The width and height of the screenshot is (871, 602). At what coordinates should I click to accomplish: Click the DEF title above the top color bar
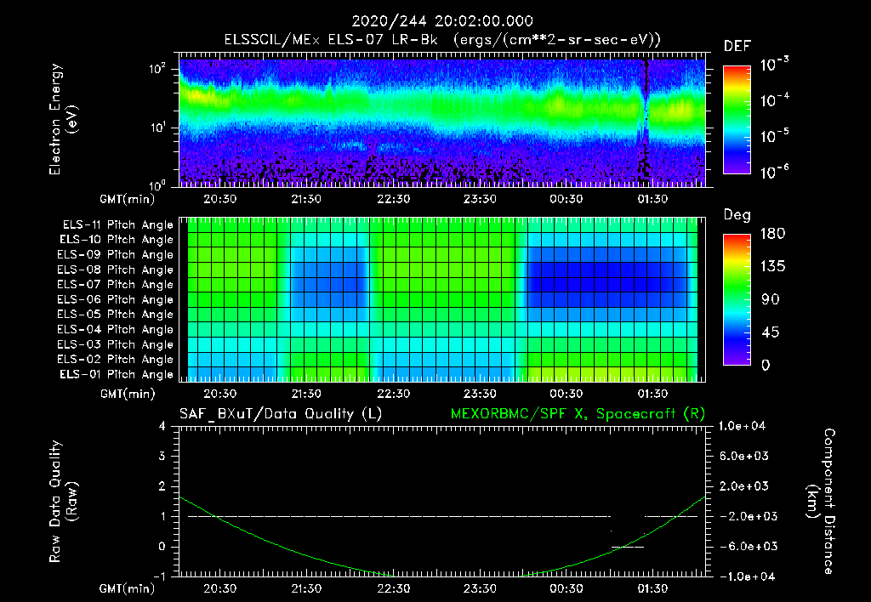point(737,47)
